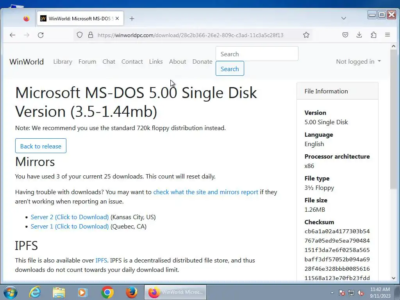This screenshot has height=300, width=400.
Task: Click the Back to release button
Action: pos(41,146)
